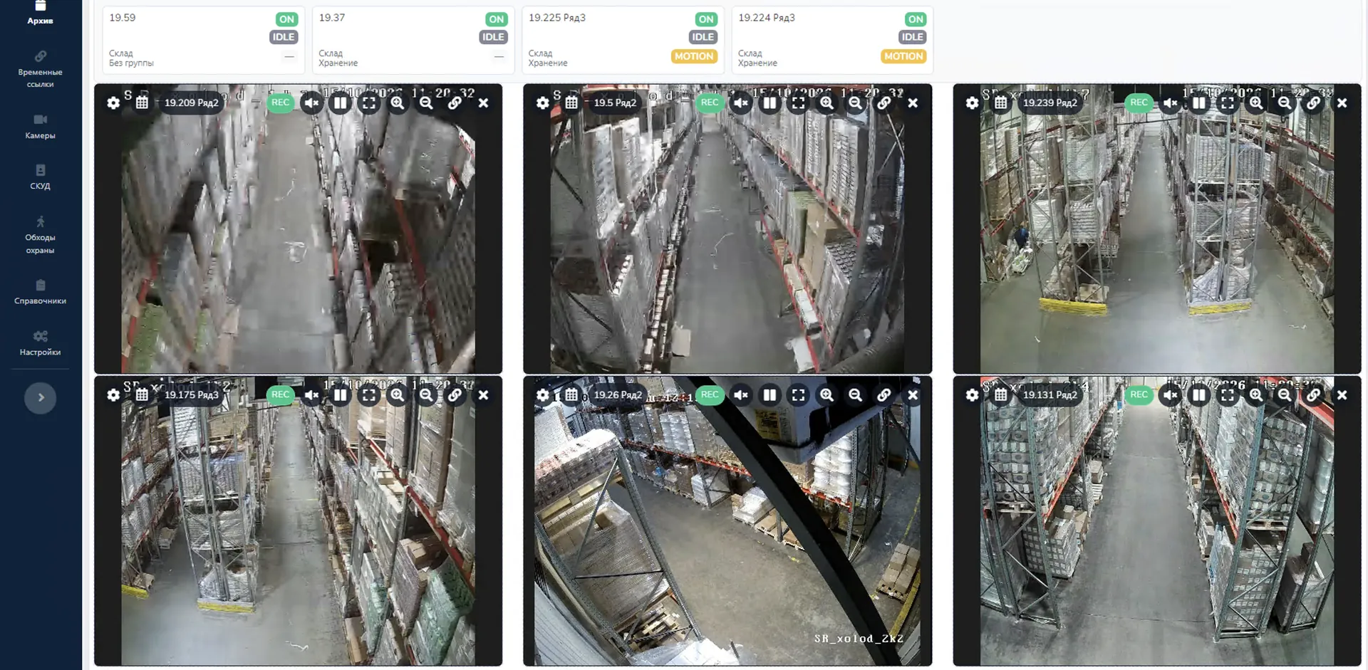
Task: Expand the sidebar with arrow button
Action: 41,398
